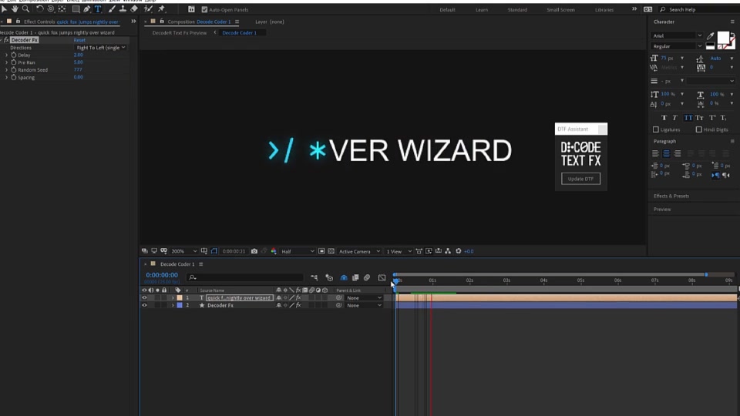The width and height of the screenshot is (740, 416).
Task: Open the Effects & Presets panel
Action: (671, 196)
